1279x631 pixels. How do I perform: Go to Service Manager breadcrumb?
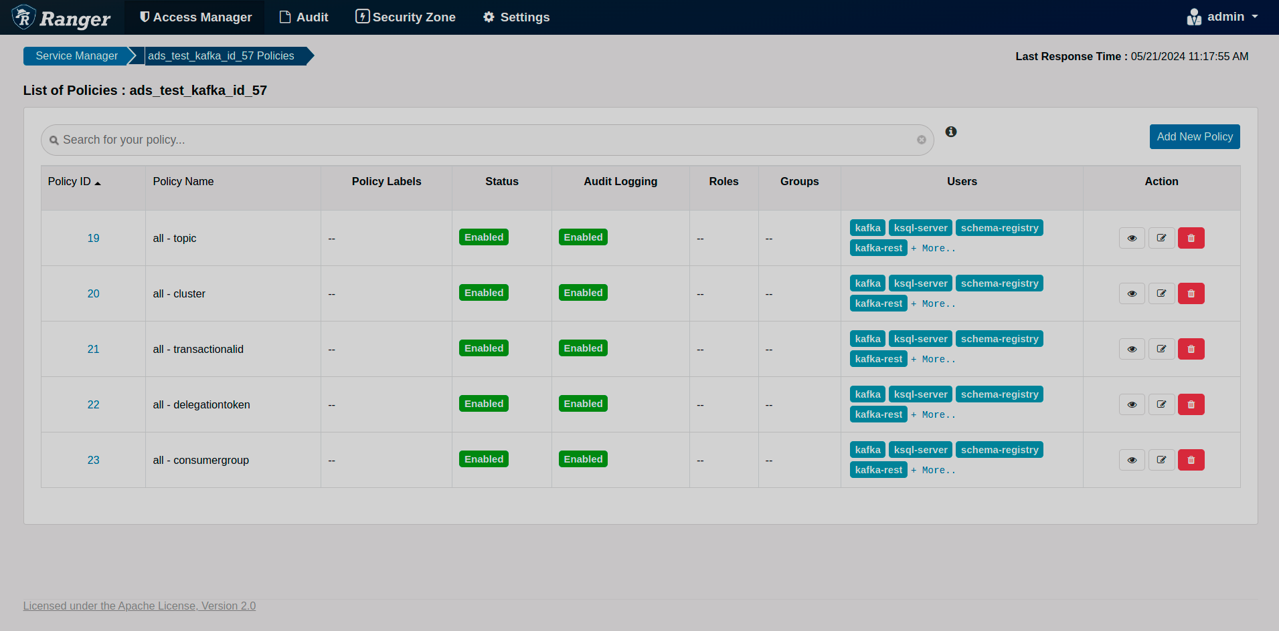76,56
